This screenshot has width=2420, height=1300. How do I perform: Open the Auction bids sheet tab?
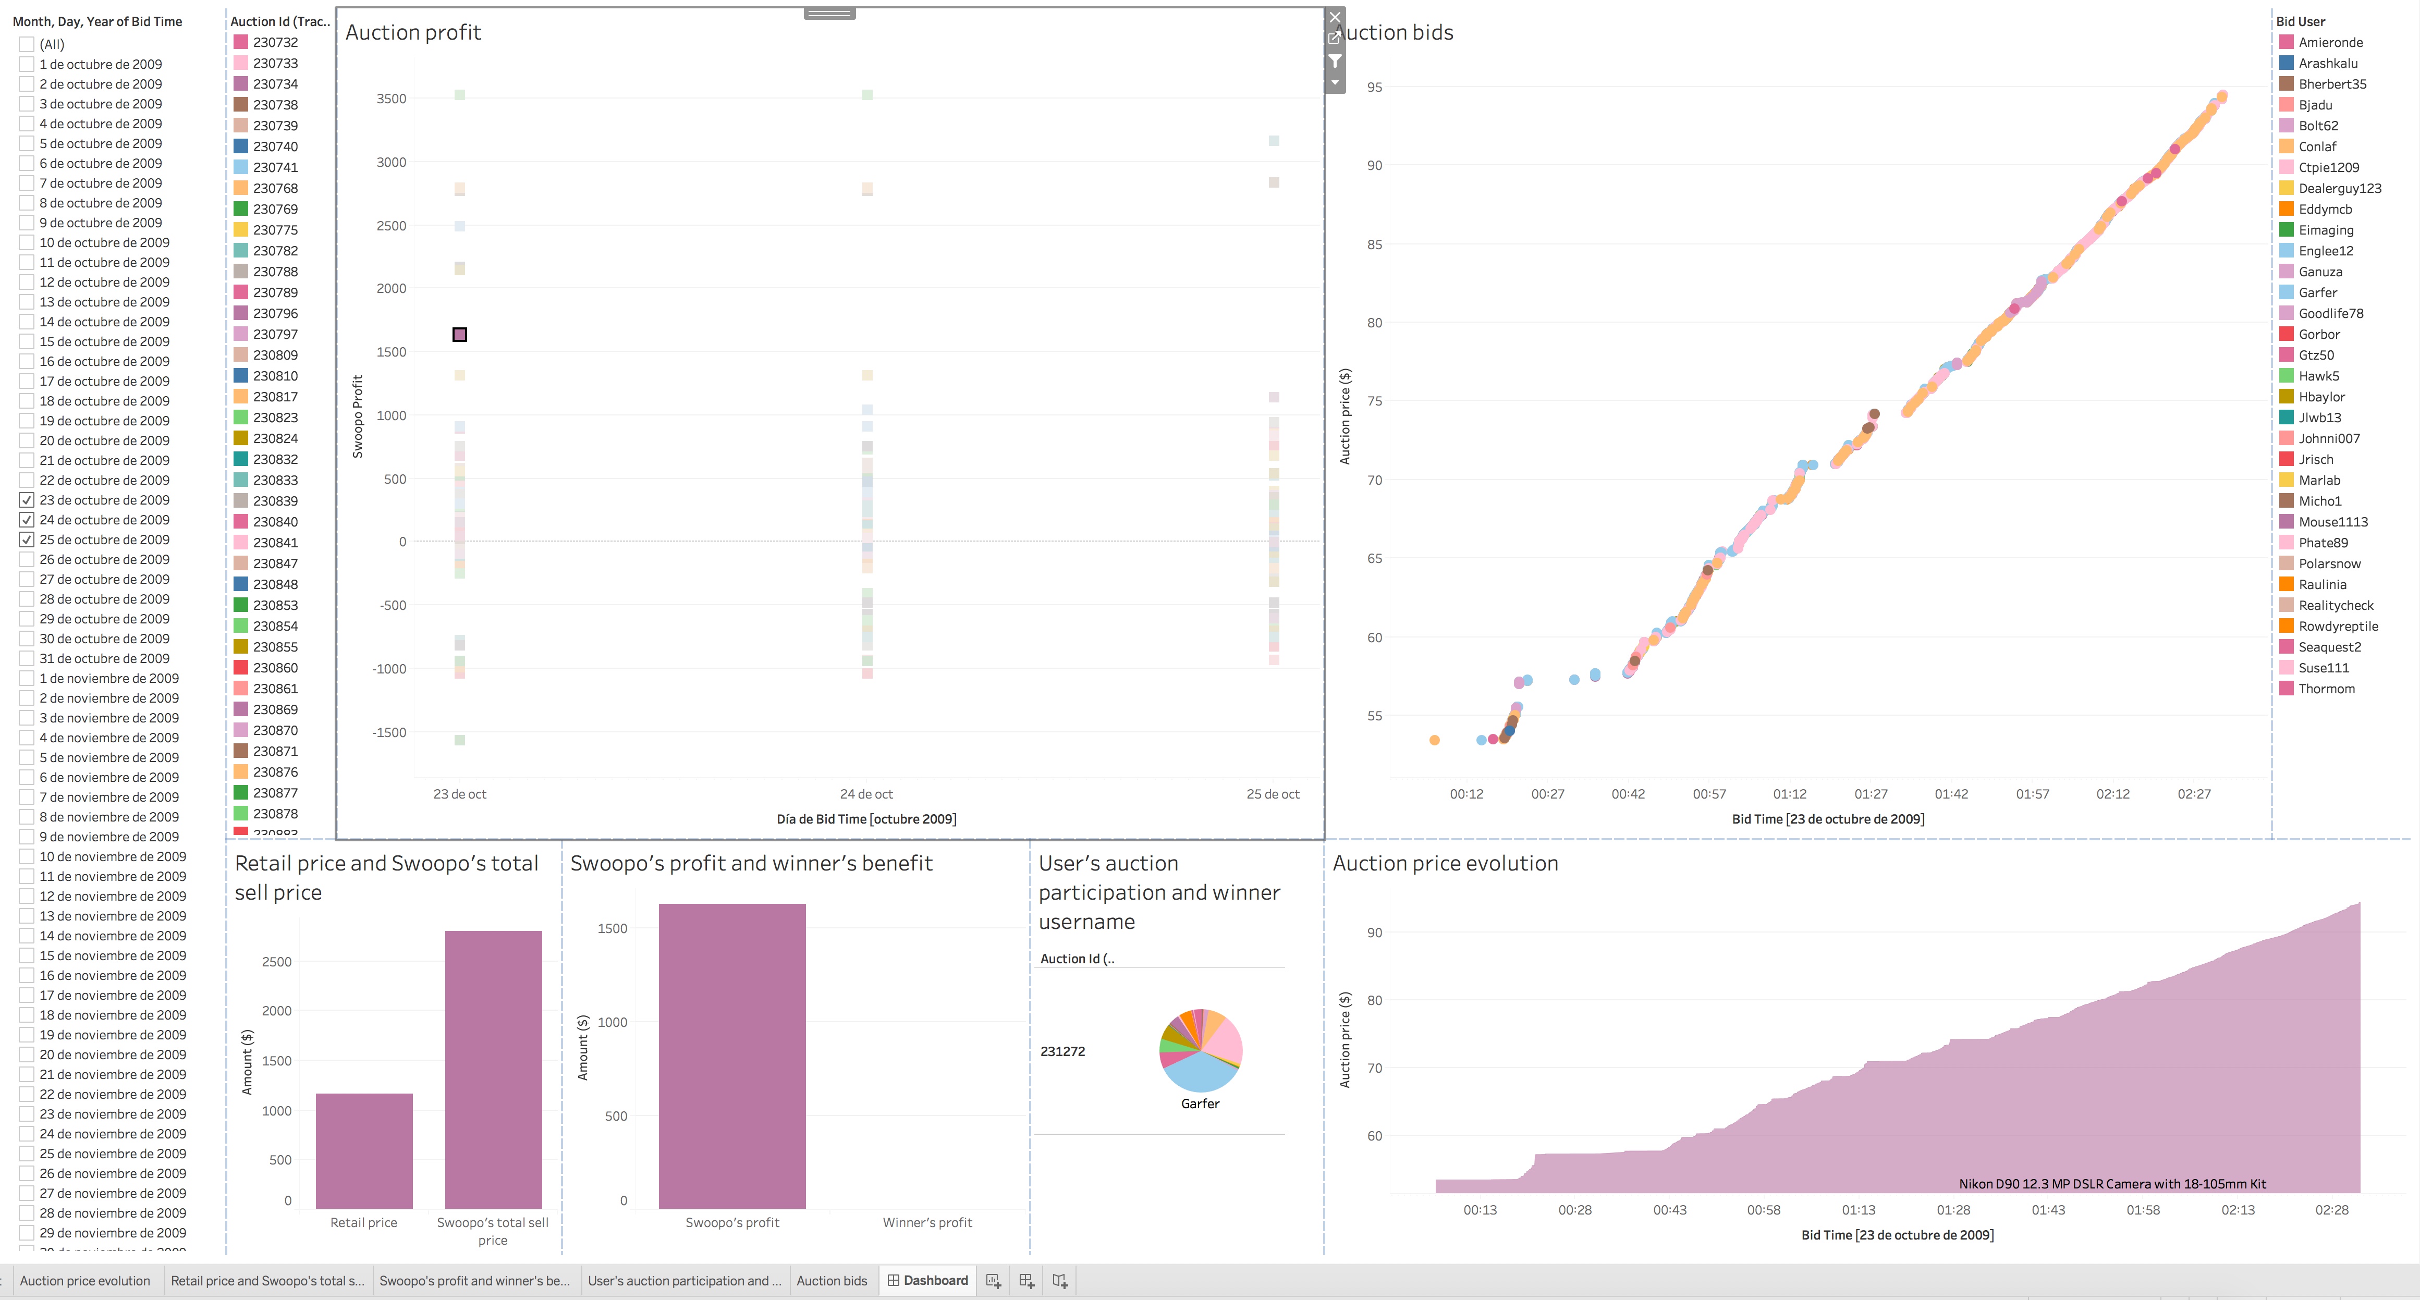pyautogui.click(x=832, y=1280)
